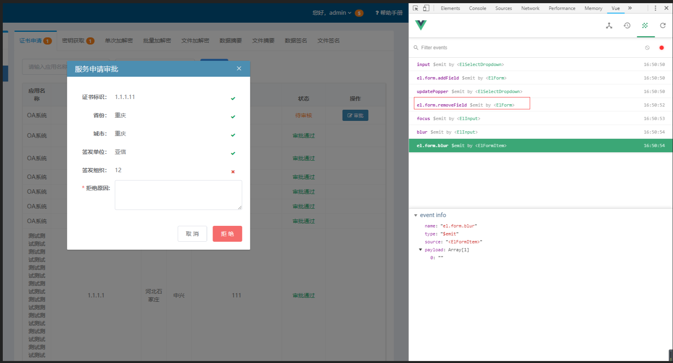Switch to the Network tab in DevTools
673x363 pixels.
click(x=530, y=8)
